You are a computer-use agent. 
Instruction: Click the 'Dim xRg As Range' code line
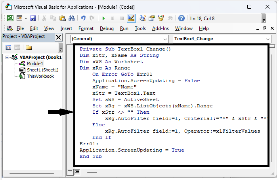pyautogui.click(x=105, y=68)
